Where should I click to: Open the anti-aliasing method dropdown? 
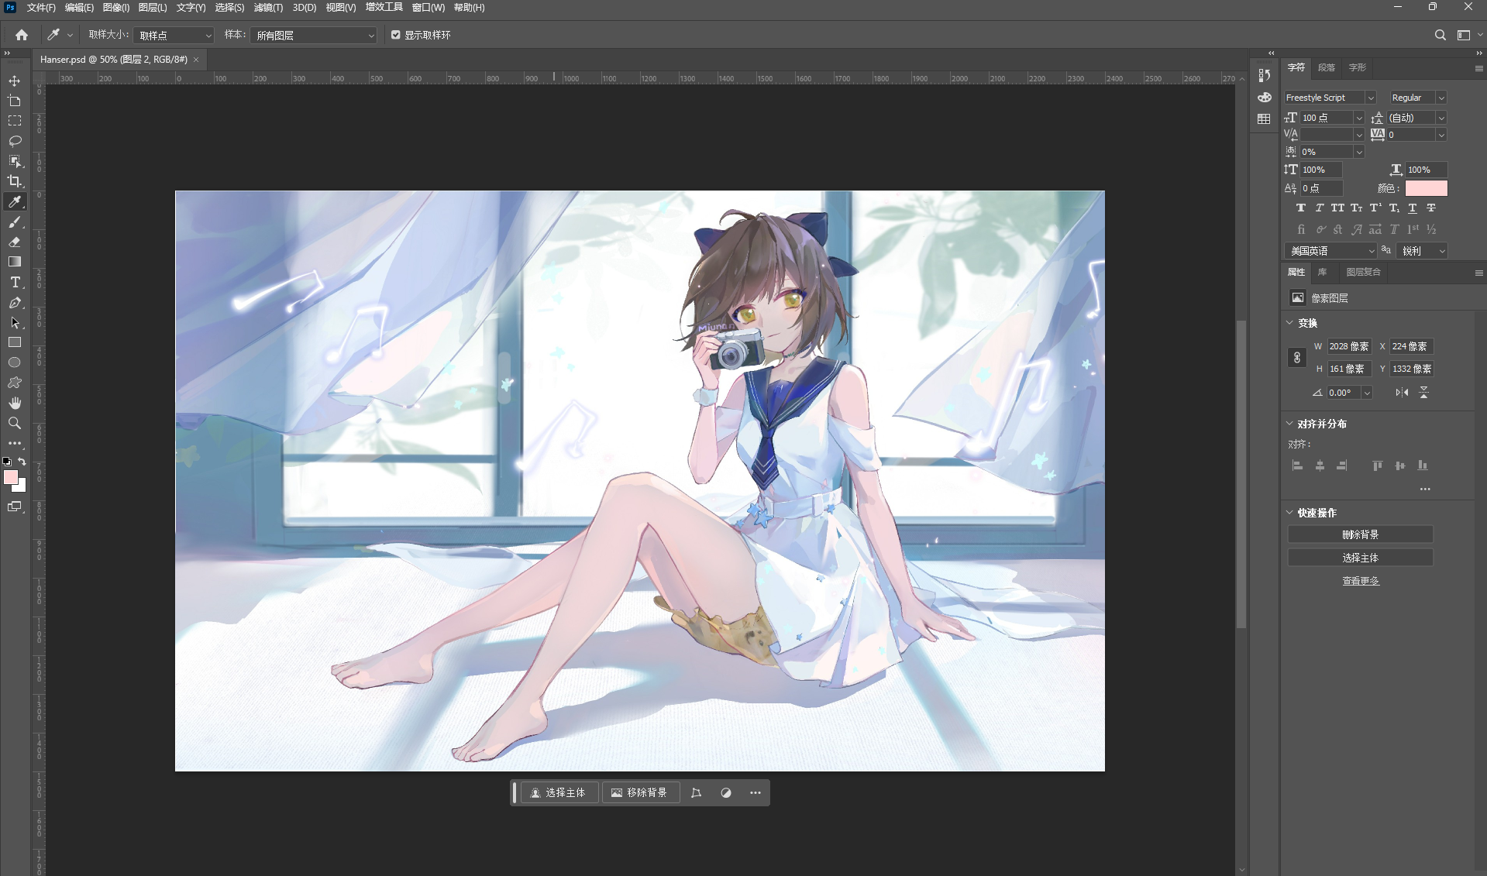(1422, 251)
